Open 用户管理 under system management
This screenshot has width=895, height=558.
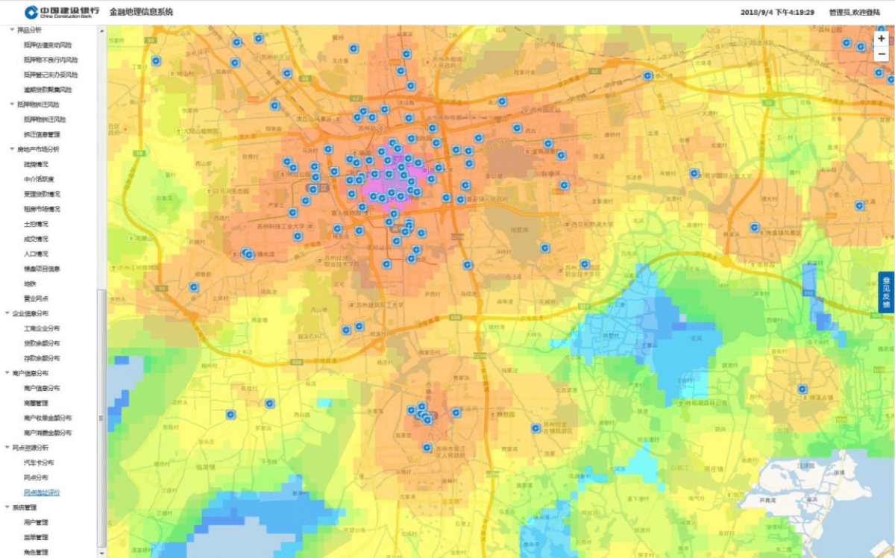click(36, 522)
